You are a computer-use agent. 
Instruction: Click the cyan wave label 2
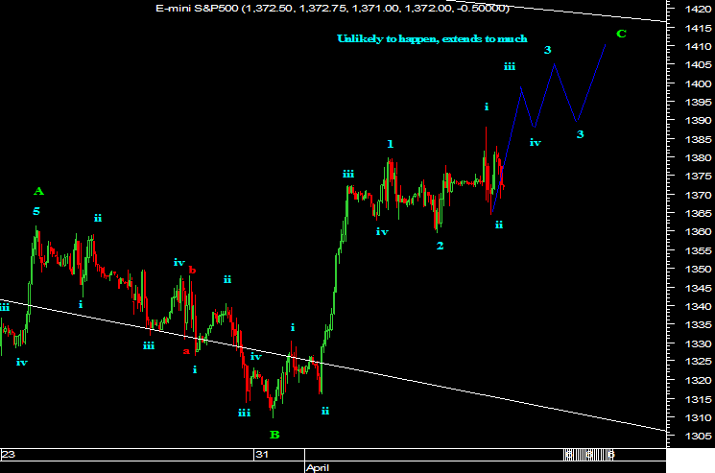(440, 246)
